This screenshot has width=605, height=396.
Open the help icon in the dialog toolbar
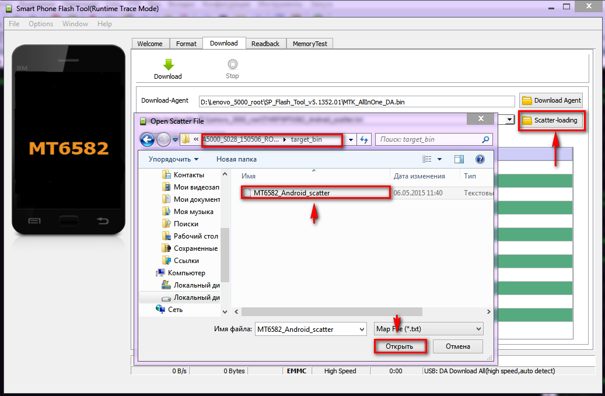click(x=480, y=159)
